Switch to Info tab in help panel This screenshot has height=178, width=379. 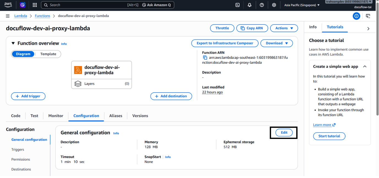click(x=313, y=27)
